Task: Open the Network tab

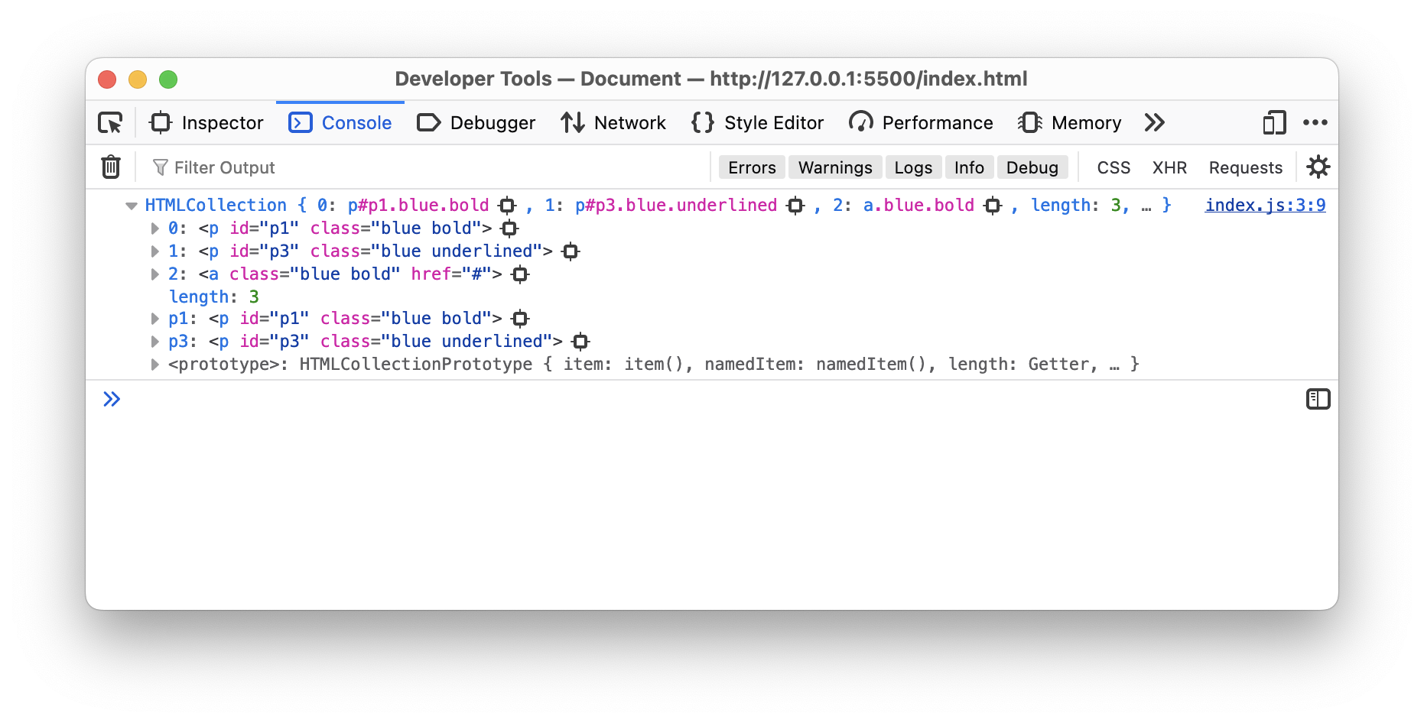Action: click(613, 123)
